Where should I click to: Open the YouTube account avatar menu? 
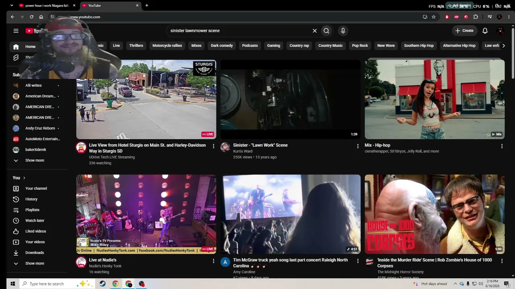click(501, 31)
